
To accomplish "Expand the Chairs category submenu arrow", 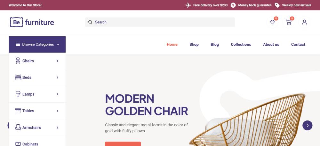I will [x=57, y=61].
